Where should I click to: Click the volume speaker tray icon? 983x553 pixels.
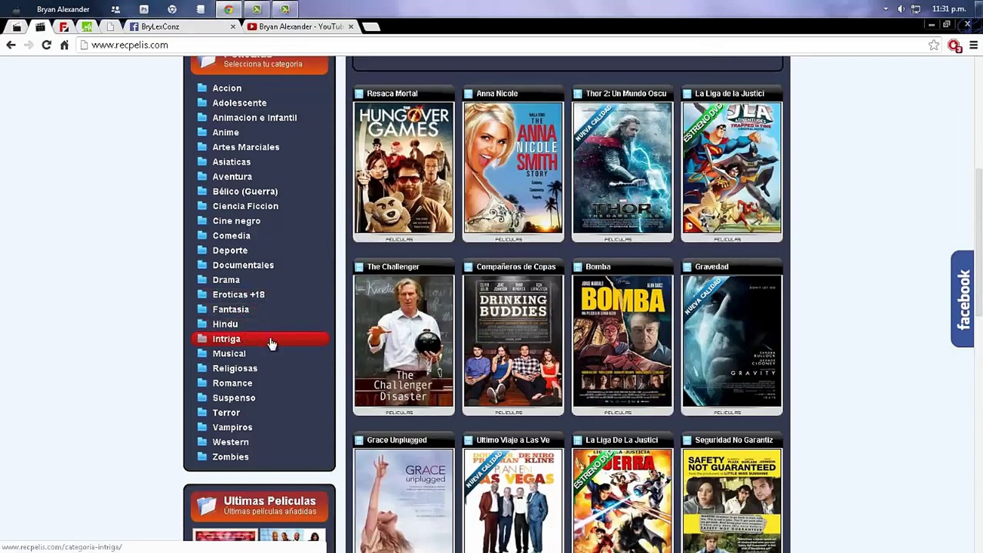[901, 9]
